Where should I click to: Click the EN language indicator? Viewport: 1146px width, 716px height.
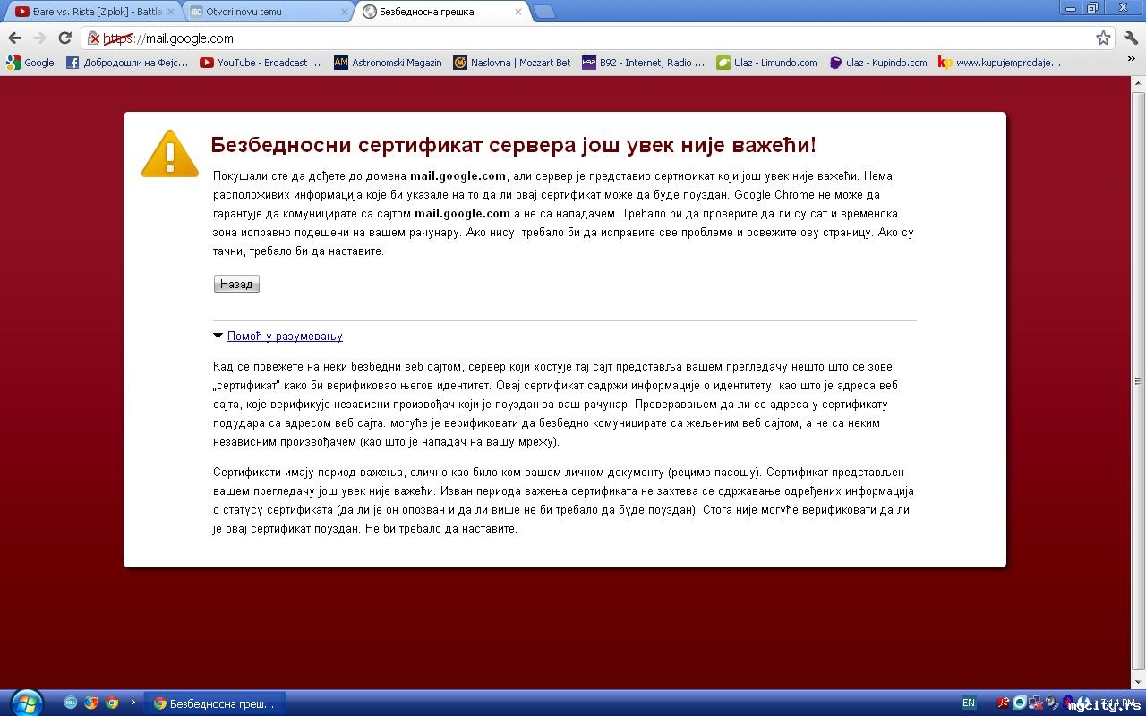969,703
